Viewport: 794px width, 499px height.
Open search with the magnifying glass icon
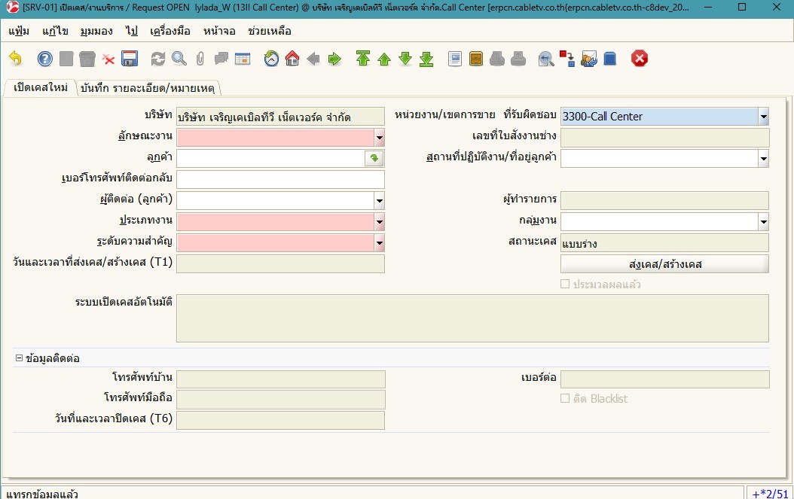point(179,59)
